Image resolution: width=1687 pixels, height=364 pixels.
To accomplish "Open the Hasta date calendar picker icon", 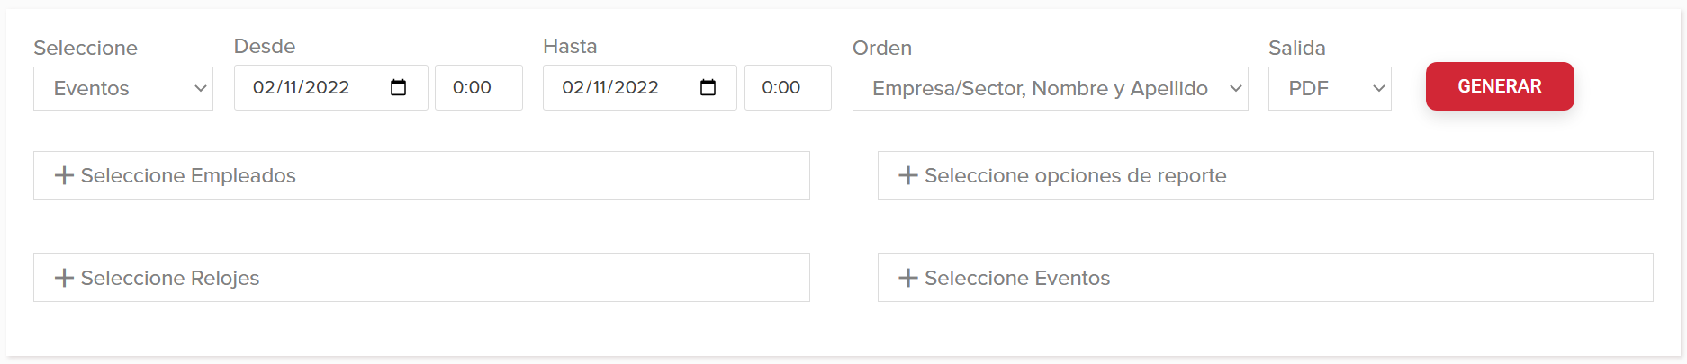I will (x=708, y=87).
